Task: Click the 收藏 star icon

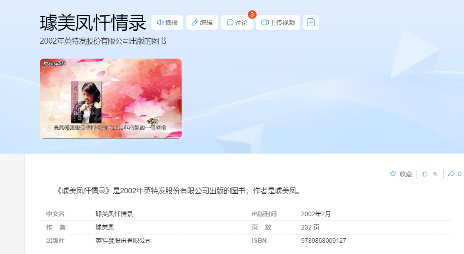Action: tap(393, 174)
